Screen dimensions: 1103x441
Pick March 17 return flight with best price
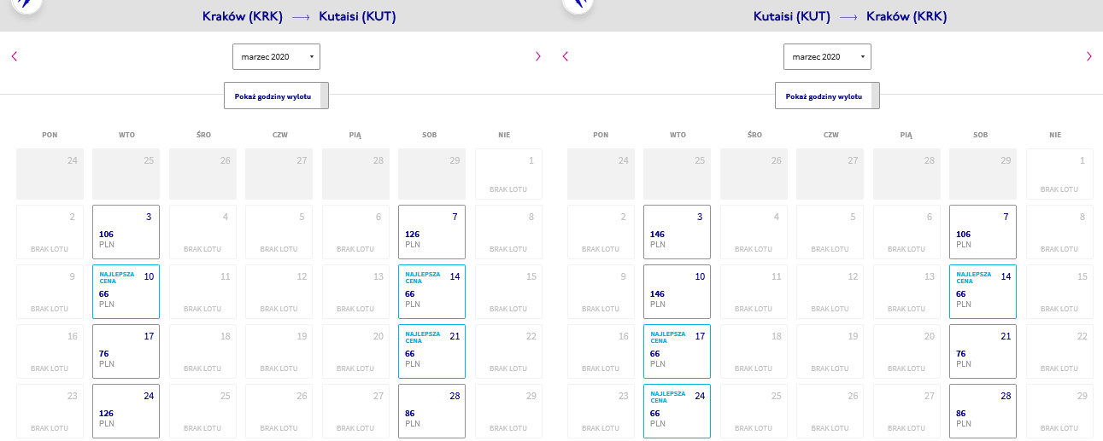point(677,351)
